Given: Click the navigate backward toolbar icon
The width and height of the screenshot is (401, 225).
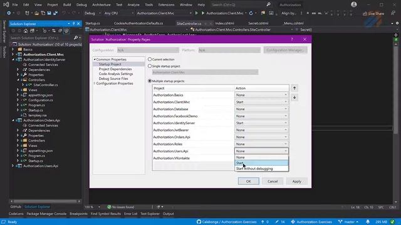Looking at the screenshot, I should 9,13.
